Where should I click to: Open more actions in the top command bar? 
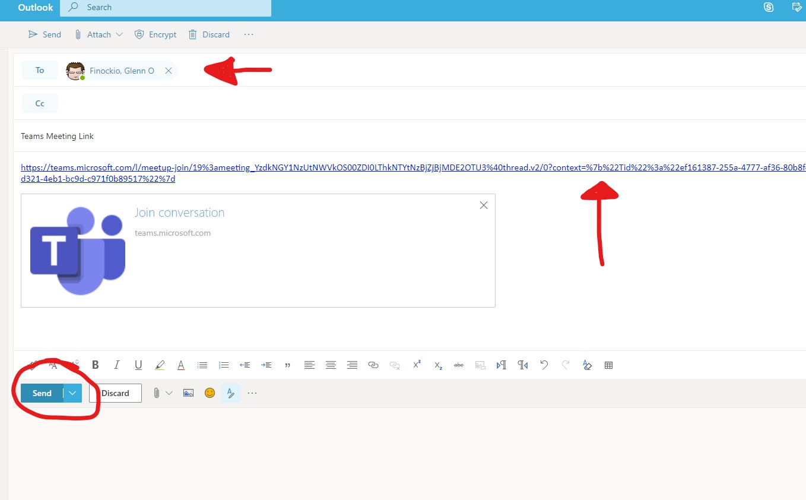[249, 34]
